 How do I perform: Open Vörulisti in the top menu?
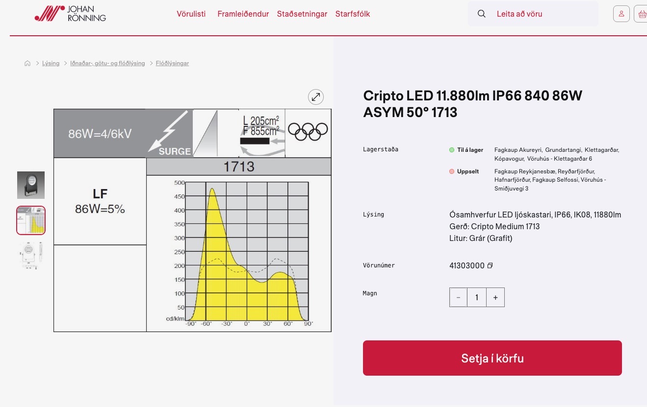tap(191, 14)
